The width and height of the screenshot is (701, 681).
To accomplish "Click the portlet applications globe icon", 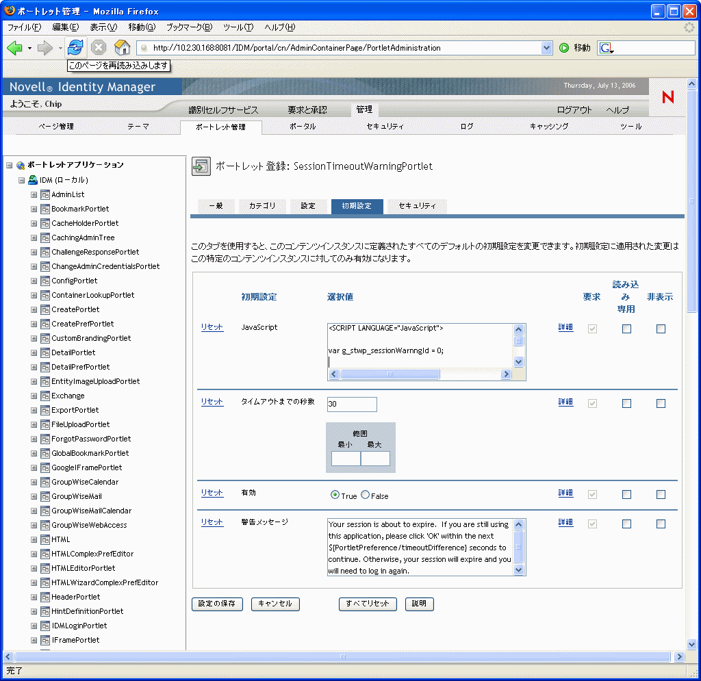I will (21, 166).
